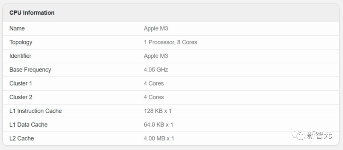Click Cluster 1's 4 Cores value
The height and width of the screenshot is (150, 343).
pyautogui.click(x=154, y=84)
